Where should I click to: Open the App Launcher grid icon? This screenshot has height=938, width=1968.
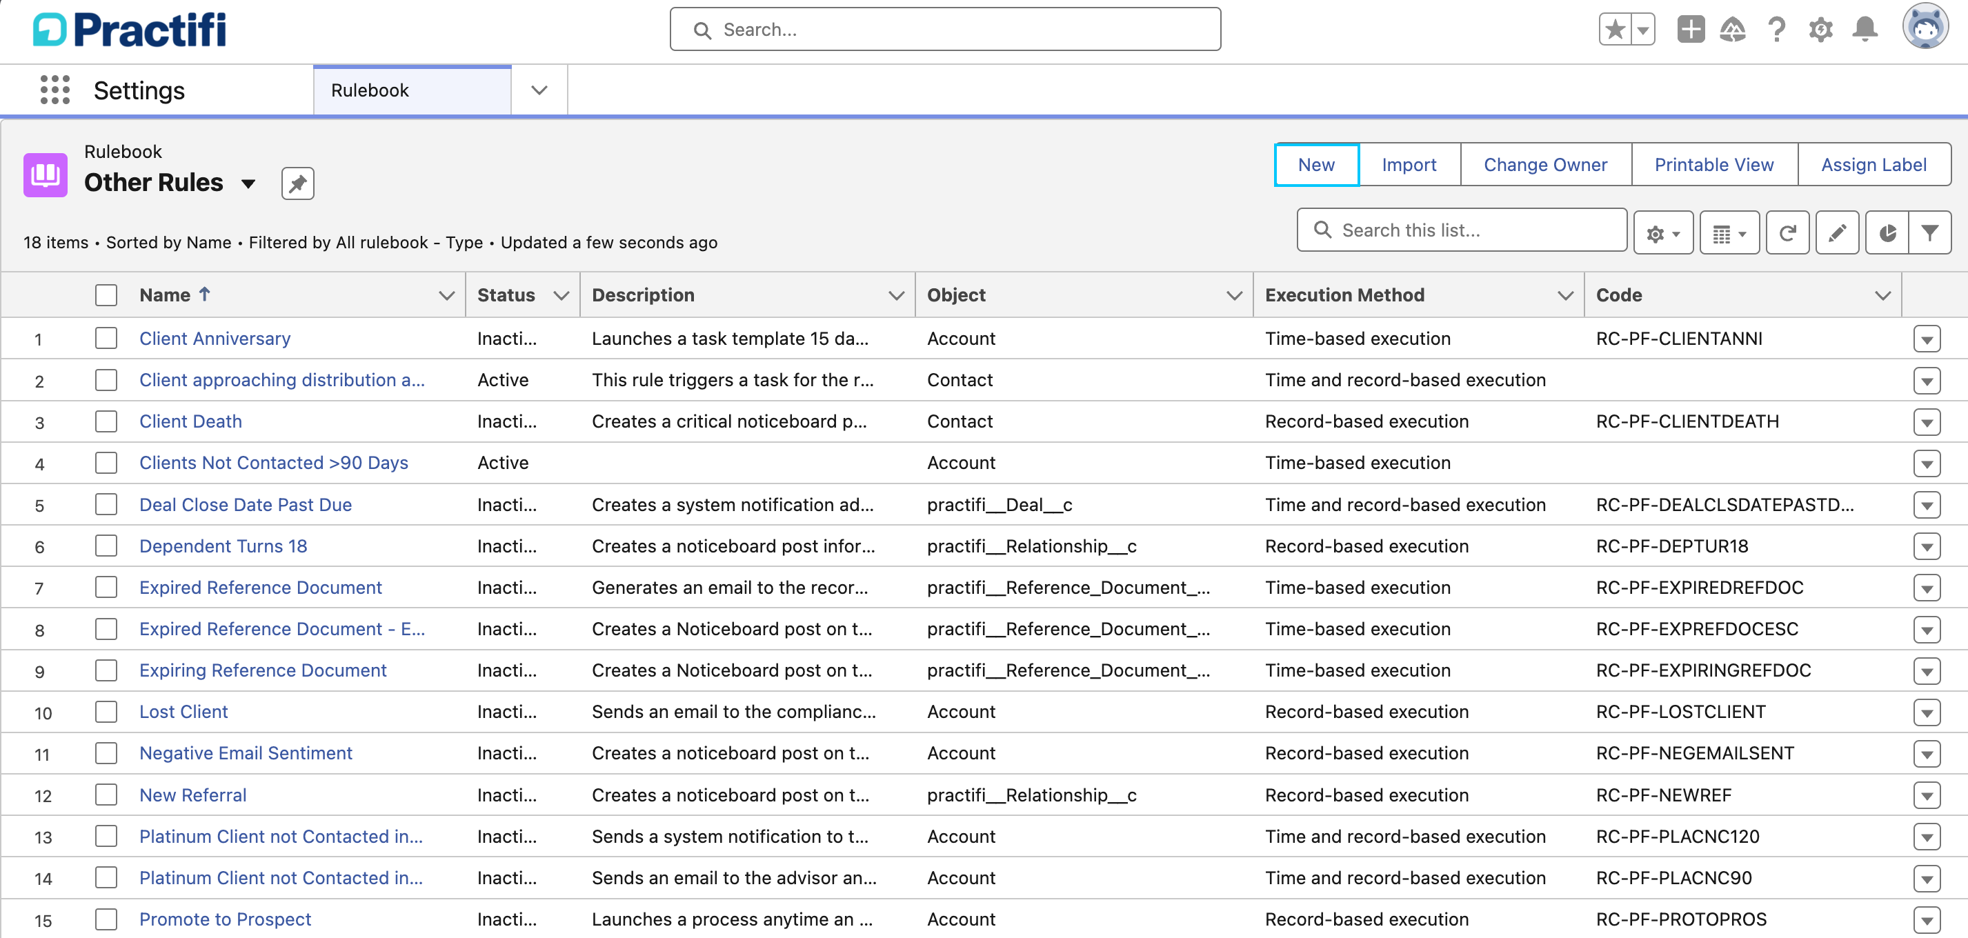55,90
